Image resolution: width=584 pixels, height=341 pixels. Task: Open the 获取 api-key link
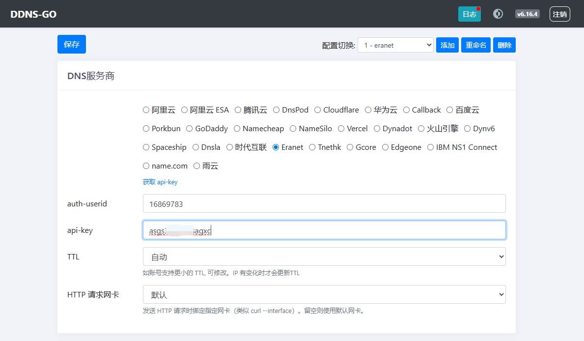(160, 182)
